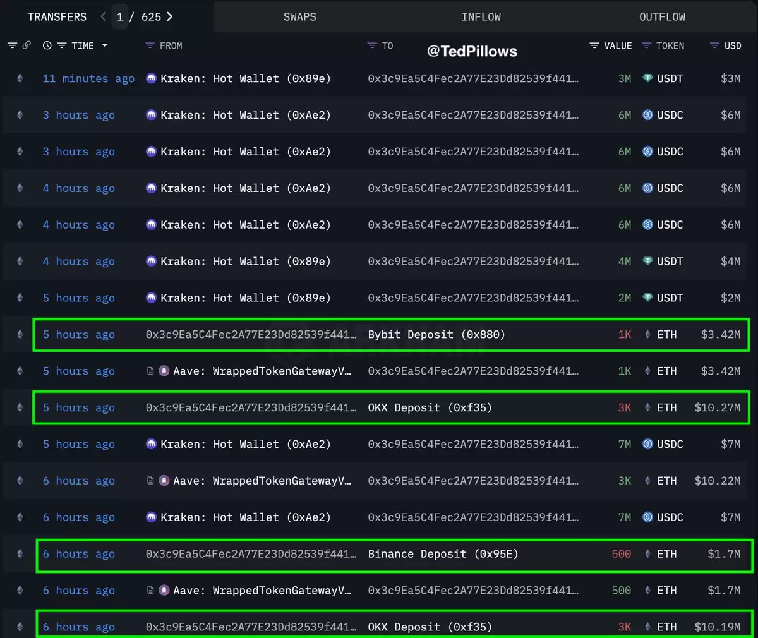Click the Kraken logo in the $2M USDT row

point(151,298)
